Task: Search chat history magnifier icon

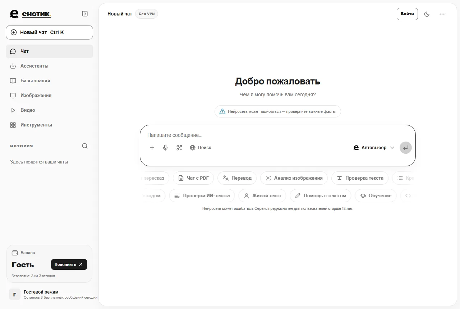Action: [x=85, y=146]
